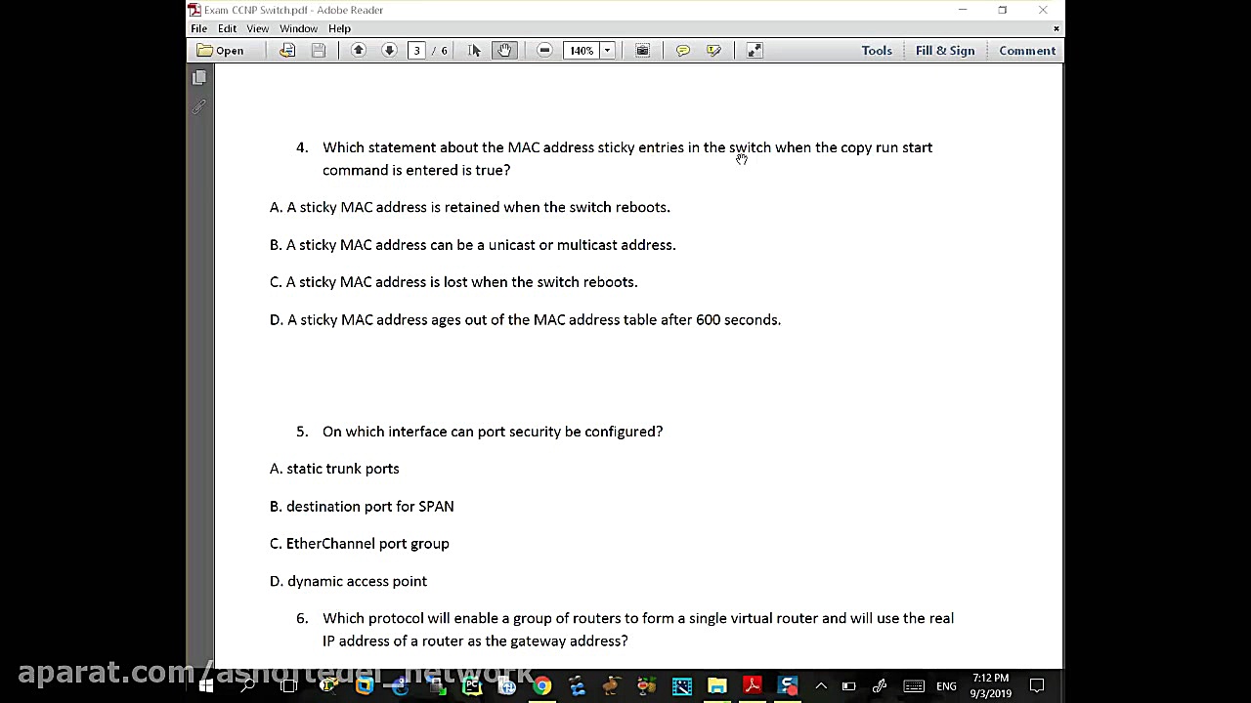Show hidden system tray icons
The image size is (1251, 703).
point(821,686)
